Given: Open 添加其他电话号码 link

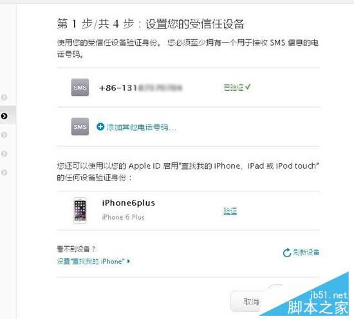Looking at the screenshot, I should coord(141,128).
